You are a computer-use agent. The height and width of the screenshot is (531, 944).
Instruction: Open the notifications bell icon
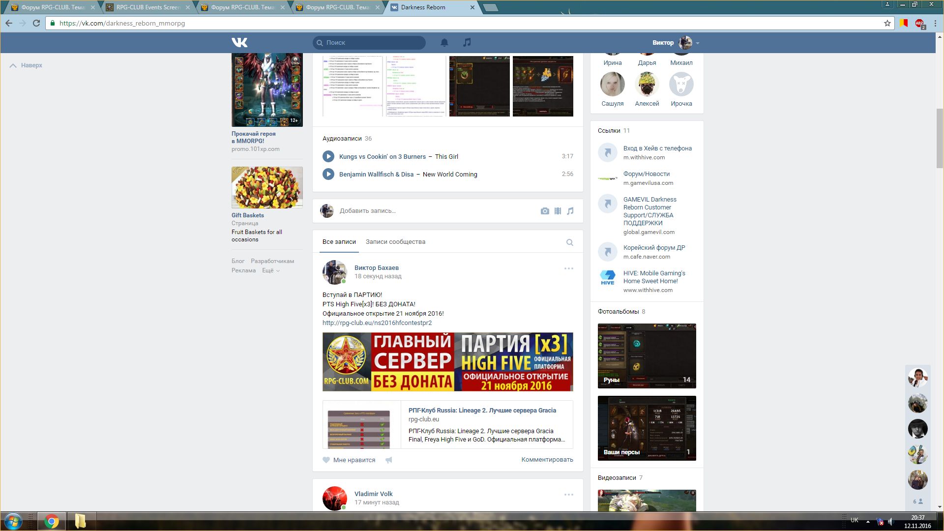pos(444,43)
